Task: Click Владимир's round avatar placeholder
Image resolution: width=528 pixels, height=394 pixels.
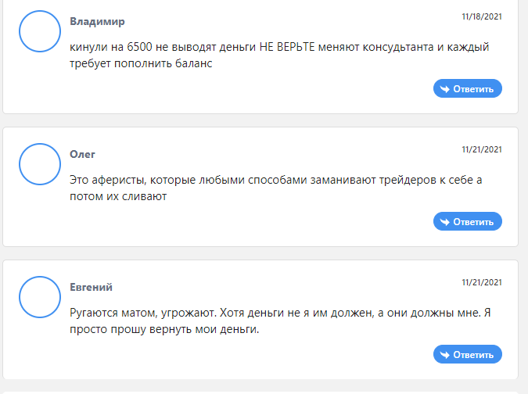Action: coord(40,31)
